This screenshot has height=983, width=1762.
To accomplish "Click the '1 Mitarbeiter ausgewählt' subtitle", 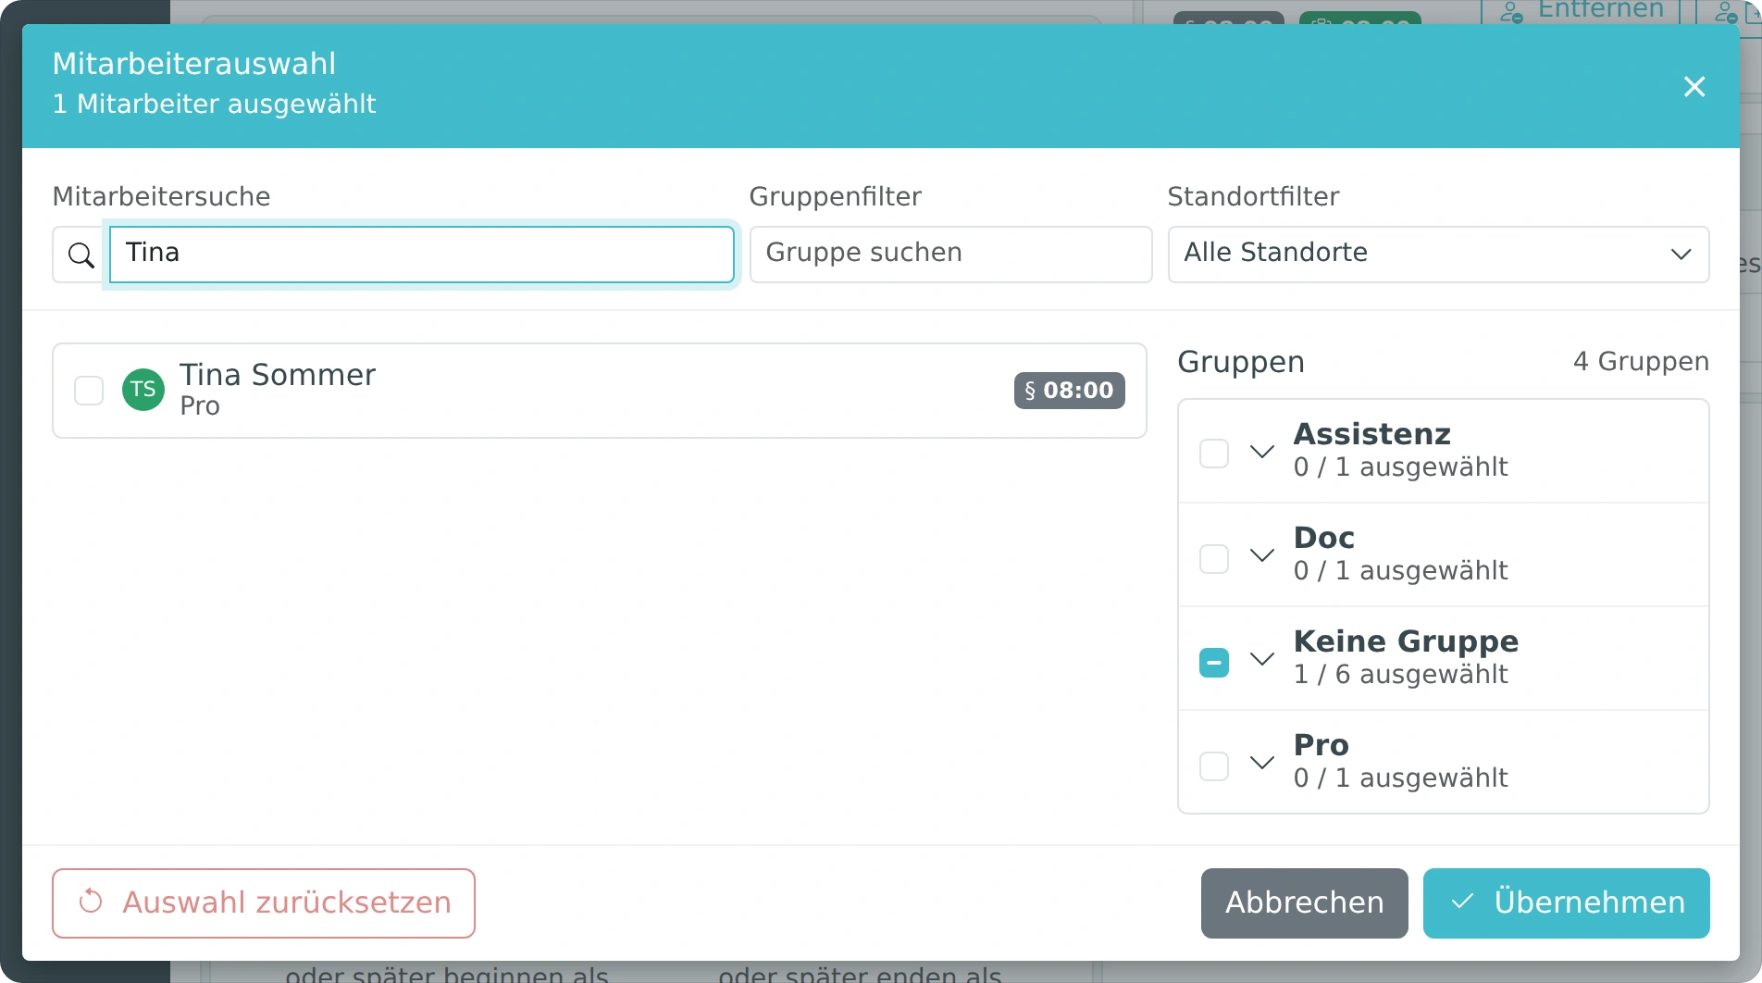I will (214, 104).
